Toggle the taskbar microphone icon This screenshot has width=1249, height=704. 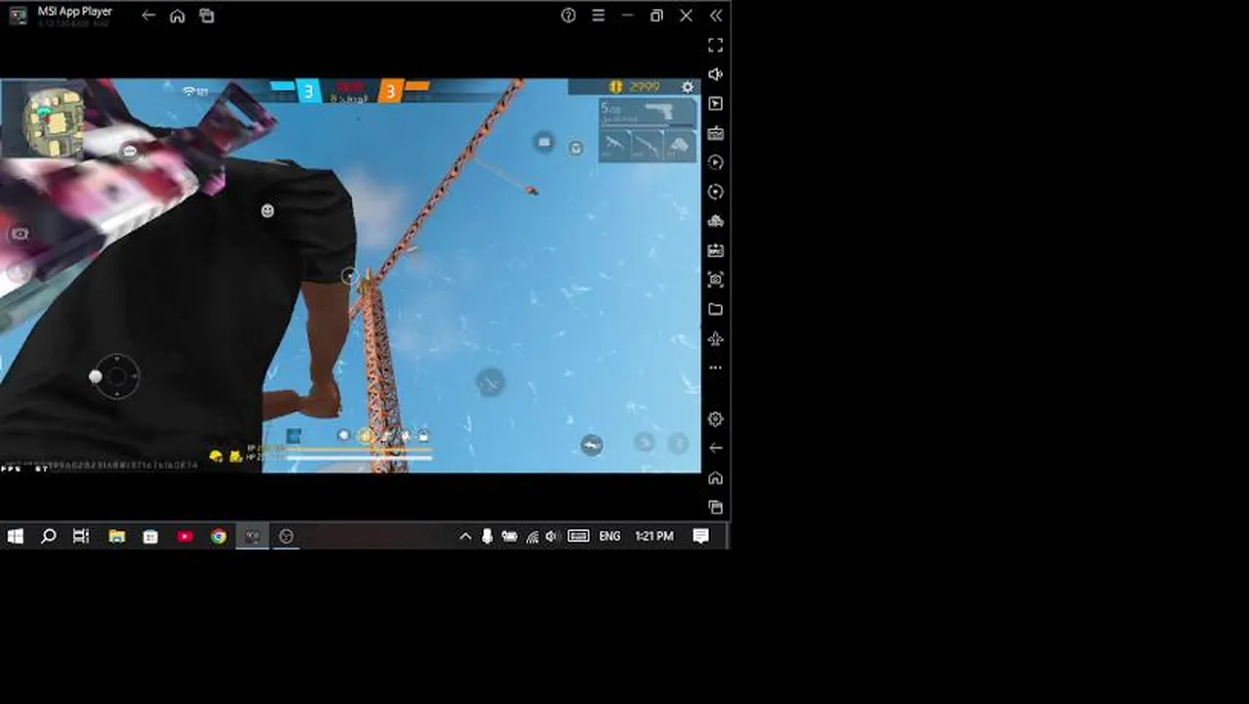(487, 536)
